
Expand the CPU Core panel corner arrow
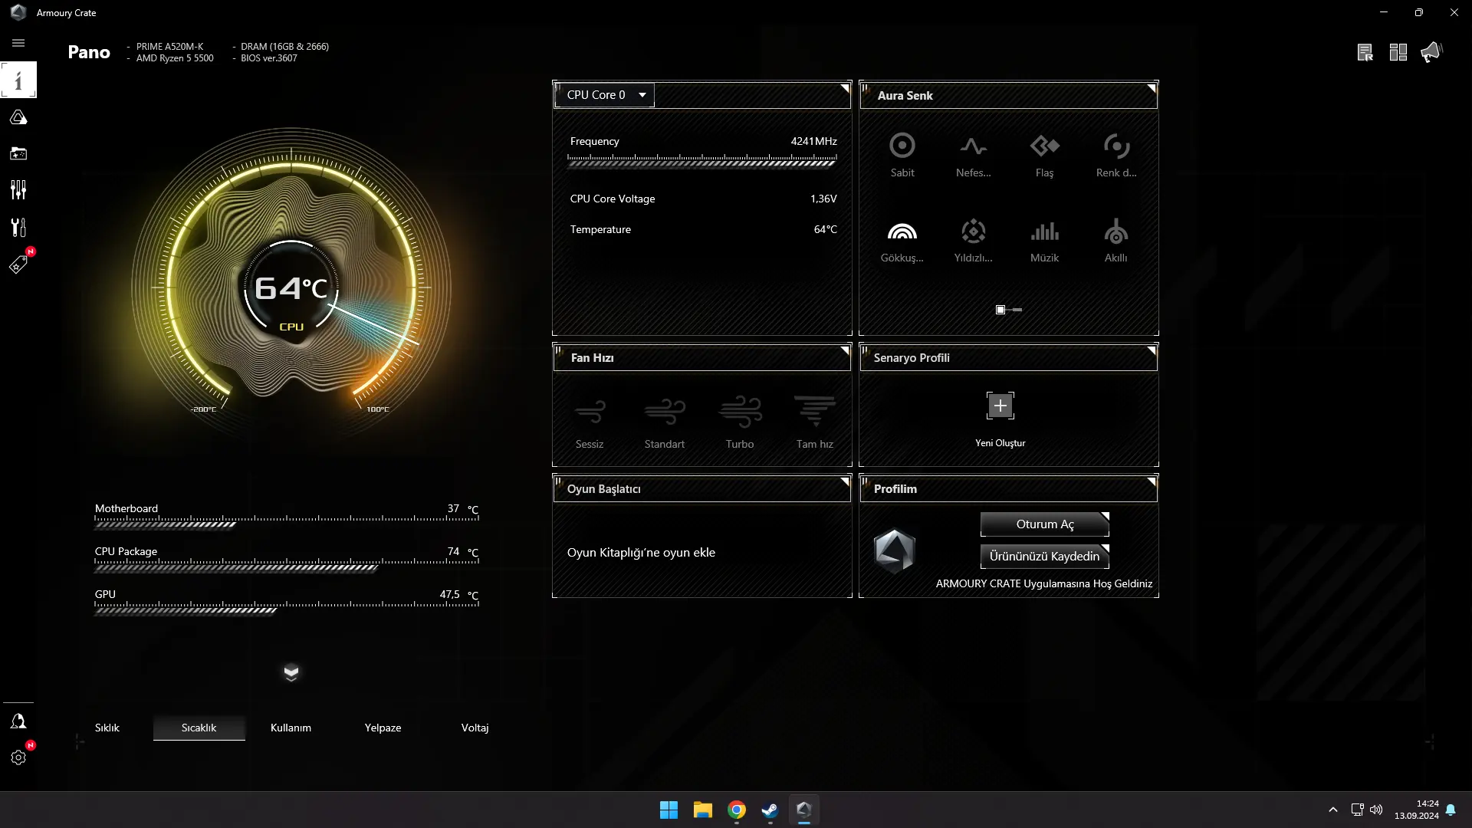[x=845, y=88]
